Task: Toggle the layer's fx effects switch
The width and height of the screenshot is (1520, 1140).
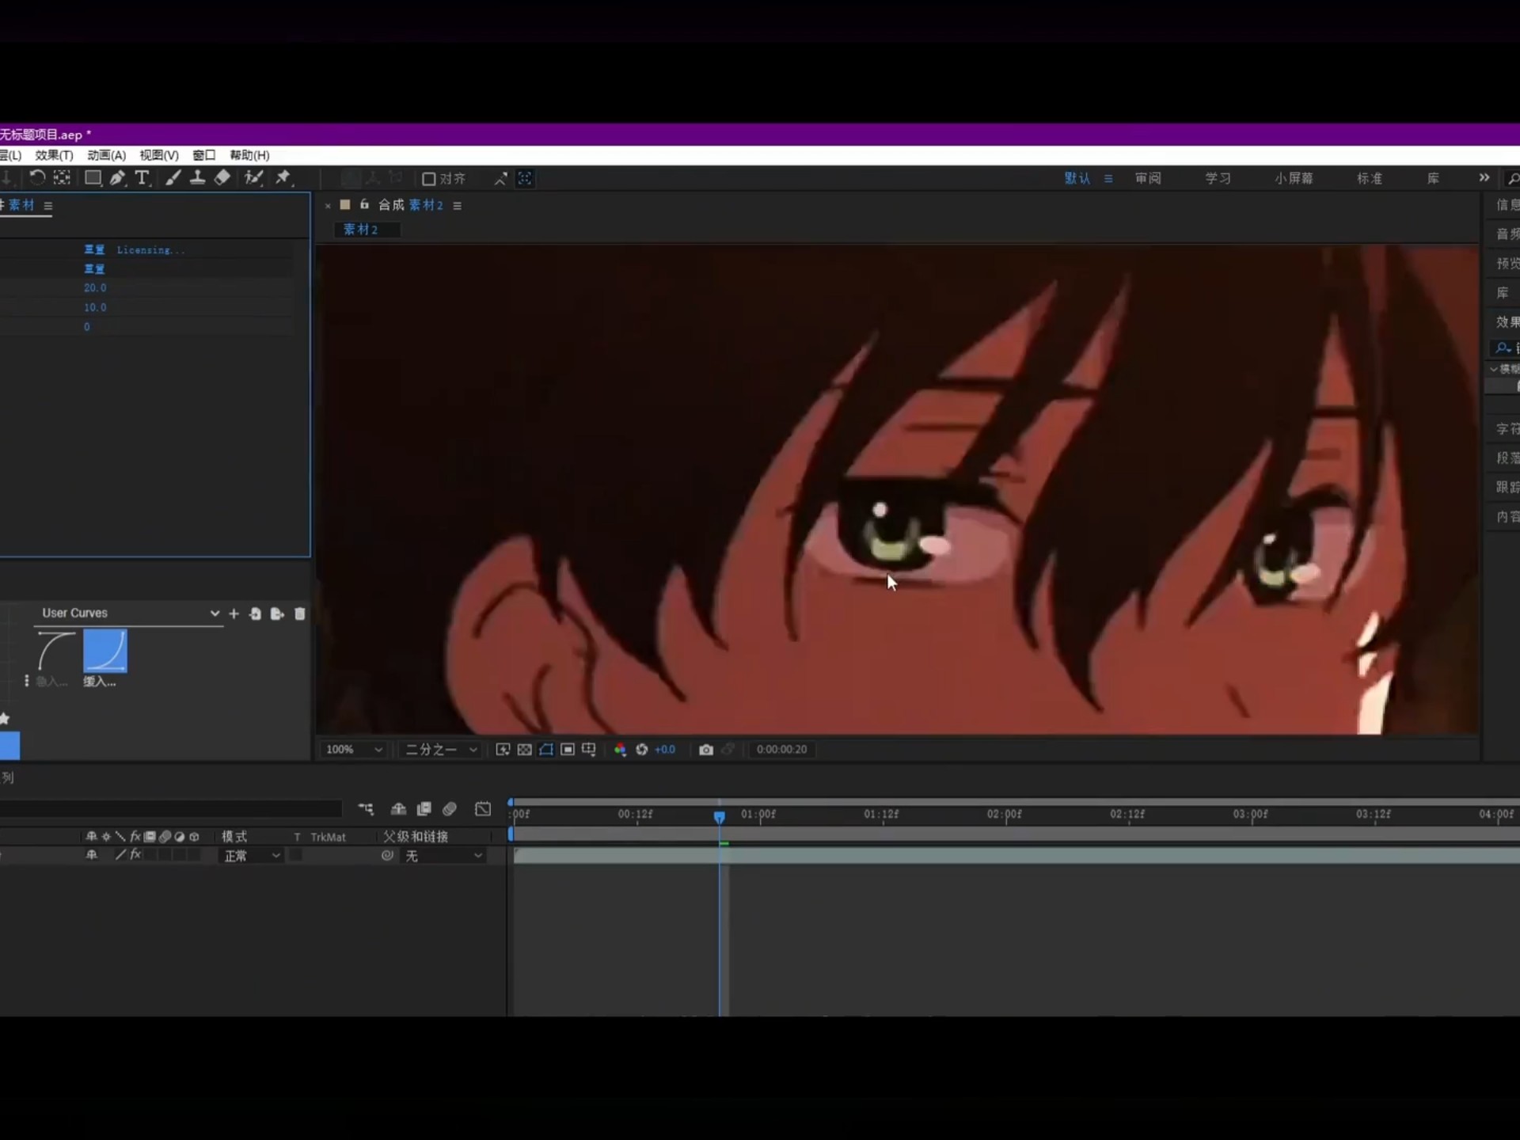Action: (x=135, y=855)
